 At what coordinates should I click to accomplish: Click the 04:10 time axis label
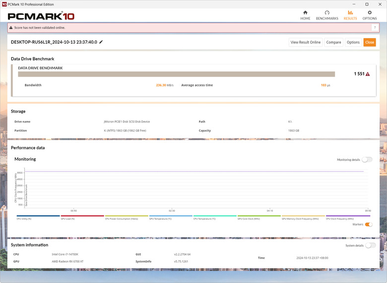click(270, 211)
